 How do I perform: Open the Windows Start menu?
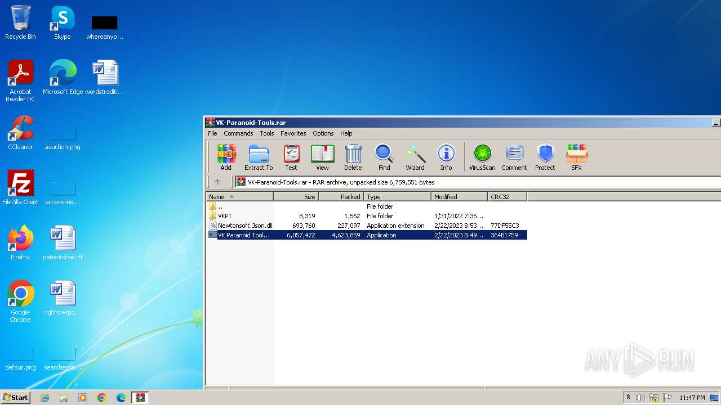click(x=15, y=397)
